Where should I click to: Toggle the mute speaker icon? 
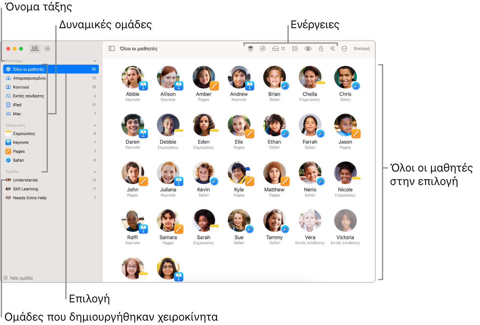coord(333,49)
